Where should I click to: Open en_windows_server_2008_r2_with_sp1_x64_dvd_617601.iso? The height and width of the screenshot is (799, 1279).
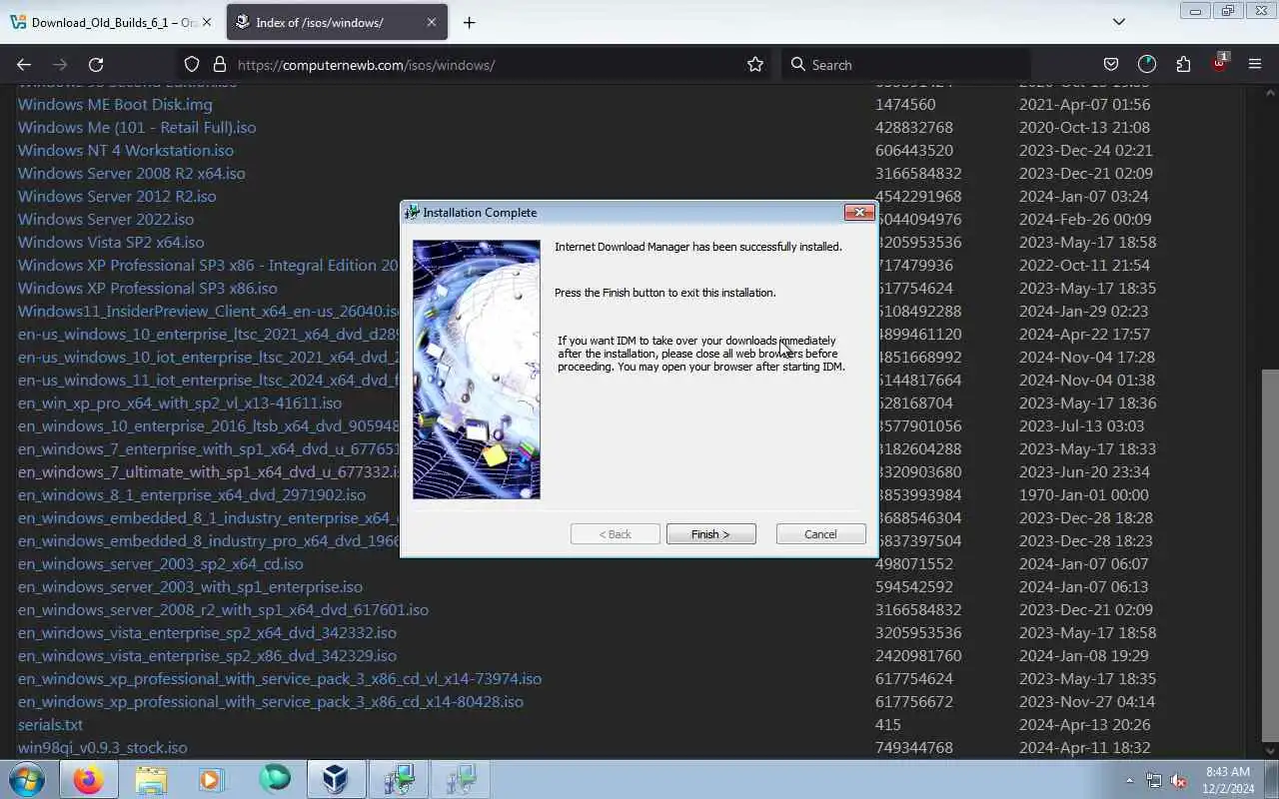pyautogui.click(x=223, y=609)
